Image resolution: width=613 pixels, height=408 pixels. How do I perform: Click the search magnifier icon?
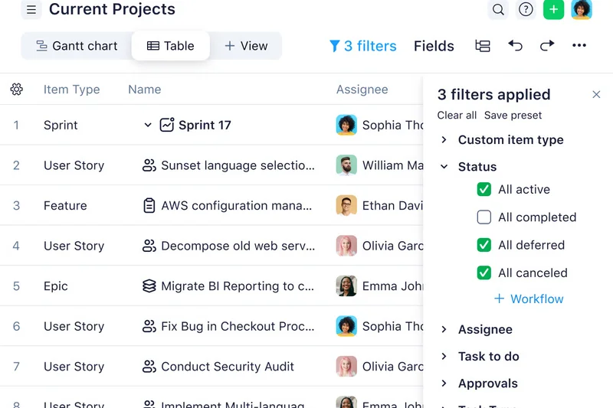pos(498,10)
